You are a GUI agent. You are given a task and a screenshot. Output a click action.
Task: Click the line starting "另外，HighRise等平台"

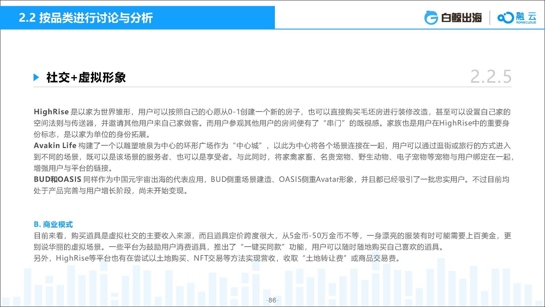[x=218, y=258]
